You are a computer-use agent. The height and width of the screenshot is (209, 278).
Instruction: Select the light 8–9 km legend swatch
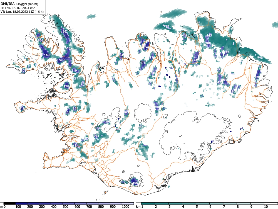[244, 203]
